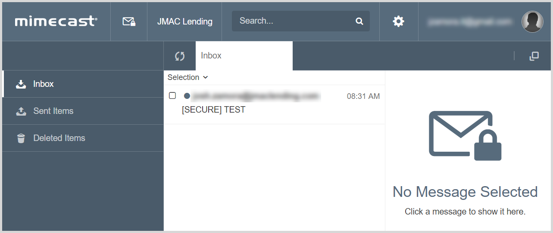
Task: Click the refresh arrows icon
Action: click(x=180, y=56)
